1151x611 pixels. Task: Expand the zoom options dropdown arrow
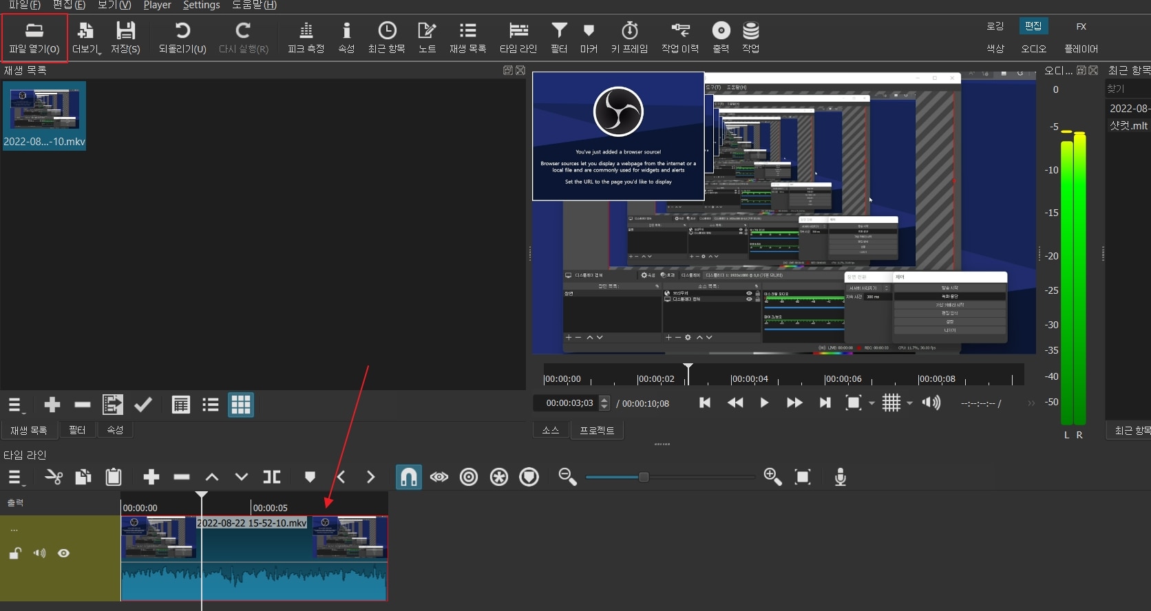click(872, 403)
